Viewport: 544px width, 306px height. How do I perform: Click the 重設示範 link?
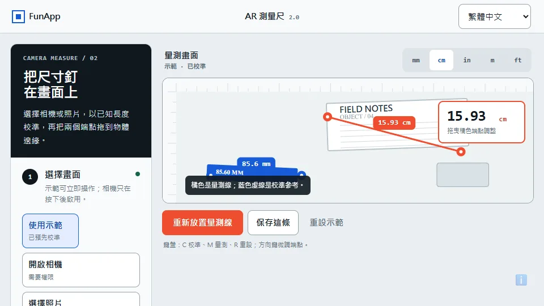point(326,223)
